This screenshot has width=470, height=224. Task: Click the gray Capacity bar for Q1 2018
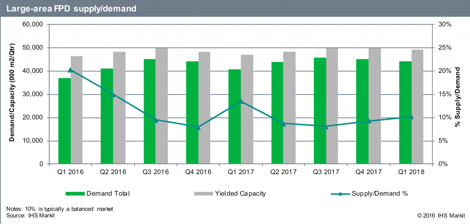[417, 107]
